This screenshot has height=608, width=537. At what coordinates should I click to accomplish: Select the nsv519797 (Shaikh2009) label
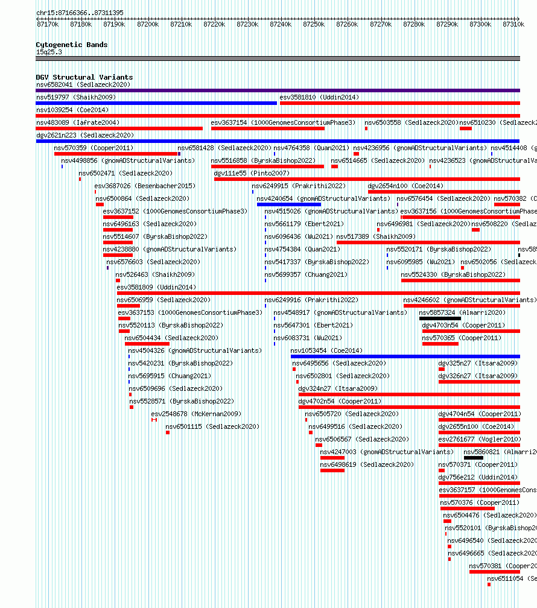[75, 97]
